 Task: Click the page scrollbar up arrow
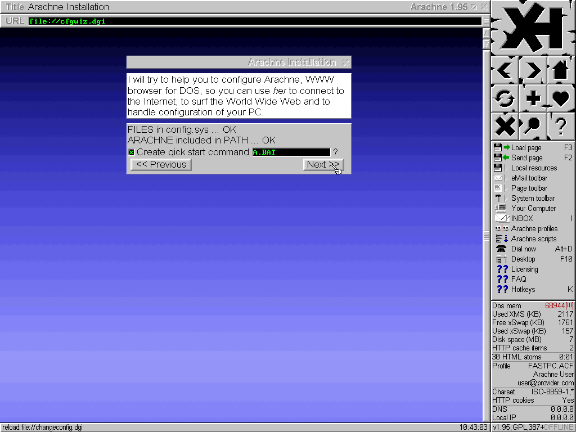(486, 33)
